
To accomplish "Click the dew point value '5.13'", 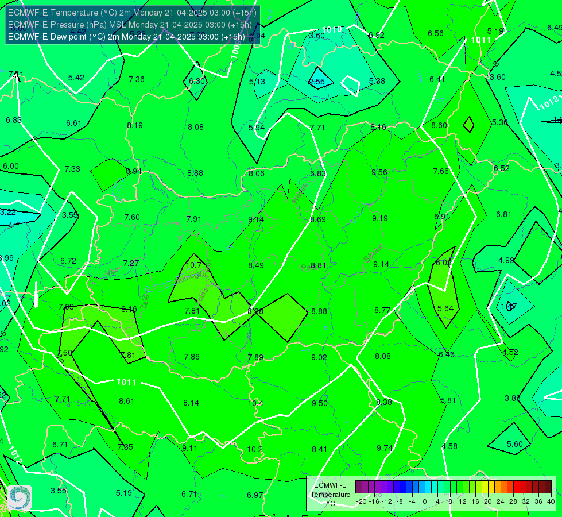I will point(257,82).
